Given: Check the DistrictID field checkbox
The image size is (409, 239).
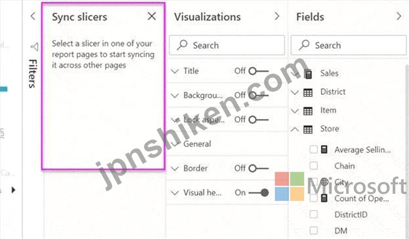Looking at the screenshot, I should click(x=314, y=214).
